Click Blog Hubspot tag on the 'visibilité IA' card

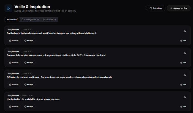click(14, 95)
